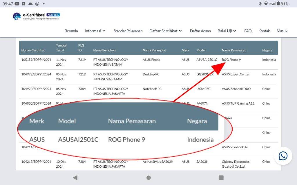Image resolution: width=297 pixels, height=185 pixels.
Task: Select certificate number 104213/SDPPI/2024
Action: (x=36, y=162)
